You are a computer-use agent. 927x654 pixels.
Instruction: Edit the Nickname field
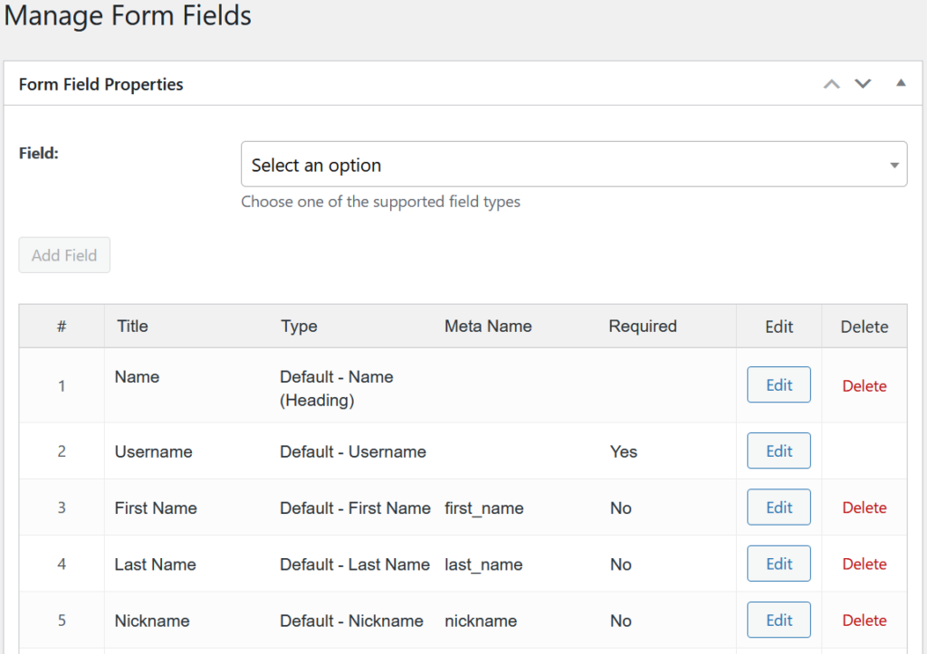point(779,621)
